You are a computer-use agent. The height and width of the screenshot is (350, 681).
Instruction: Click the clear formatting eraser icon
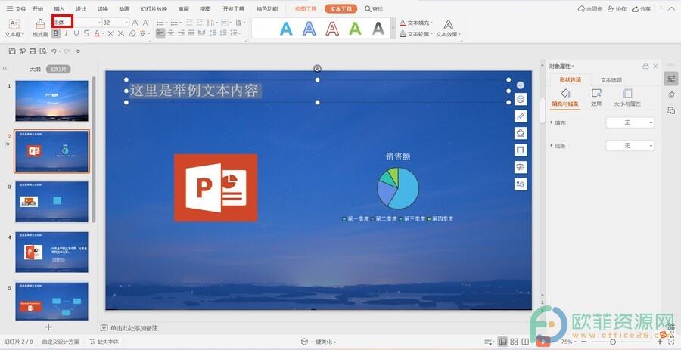point(132,33)
